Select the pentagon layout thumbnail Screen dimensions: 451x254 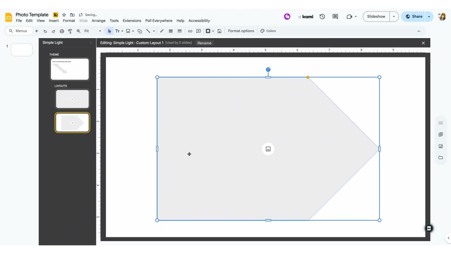tap(72, 123)
